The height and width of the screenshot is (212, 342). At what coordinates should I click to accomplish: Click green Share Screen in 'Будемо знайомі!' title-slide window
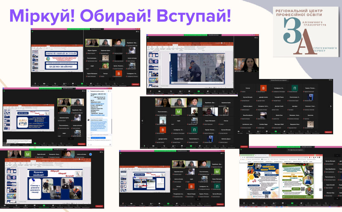click(x=82, y=84)
